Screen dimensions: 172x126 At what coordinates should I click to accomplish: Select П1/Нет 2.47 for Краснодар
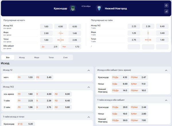[139, 77]
